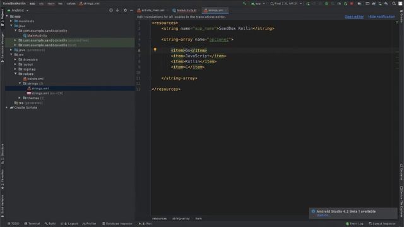Select MainActivity in project tree
The image size is (404, 227).
coord(35,35)
